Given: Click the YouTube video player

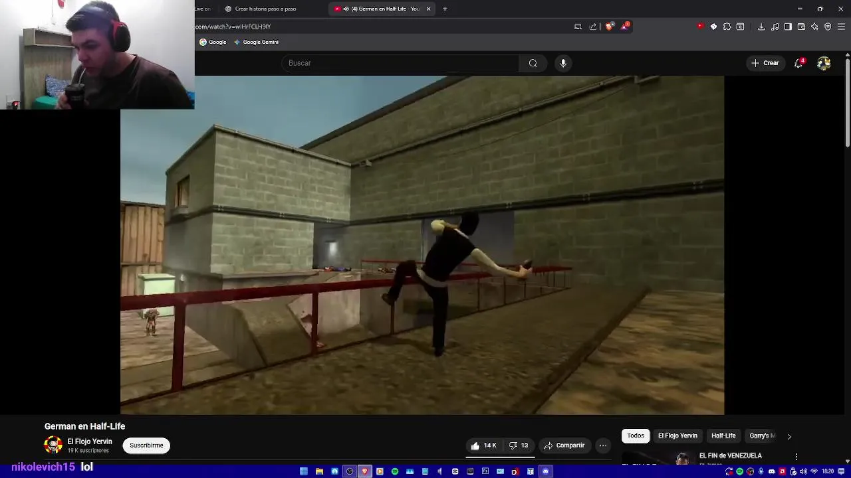Looking at the screenshot, I should 422,245.
